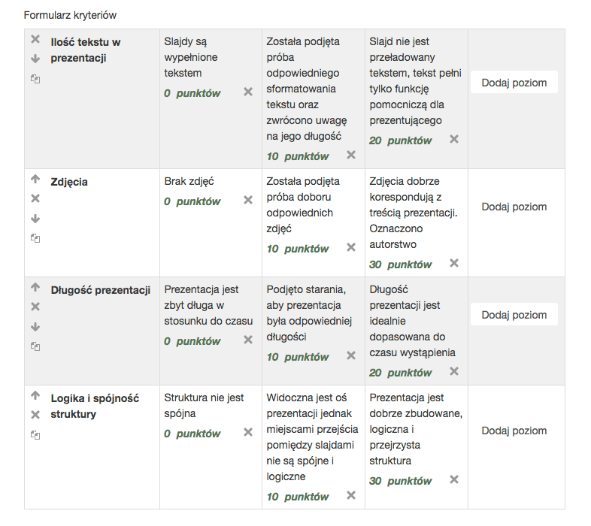Viewport: 591px width, 526px height.
Task: Add a level to 'Długość prezentacji' row
Action: [514, 315]
